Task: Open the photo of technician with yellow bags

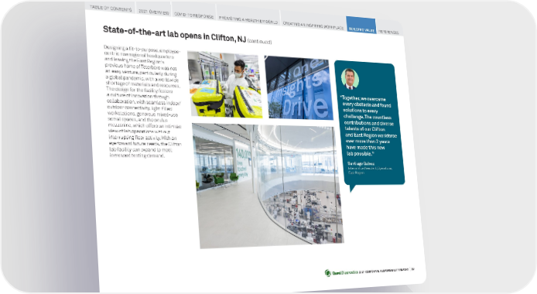Action: tap(224, 84)
